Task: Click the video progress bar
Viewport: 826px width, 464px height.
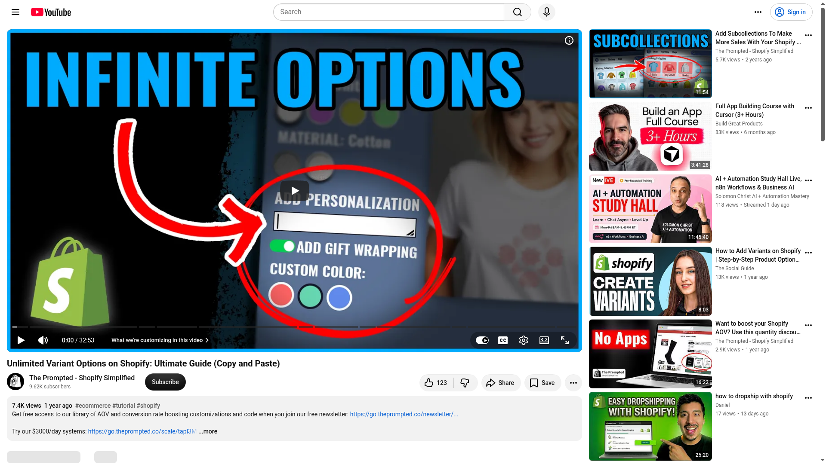Action: [294, 327]
